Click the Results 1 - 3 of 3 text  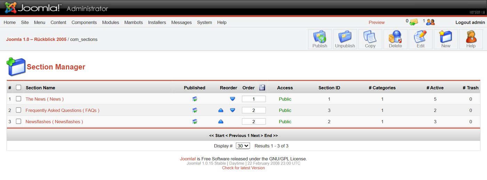271,146
